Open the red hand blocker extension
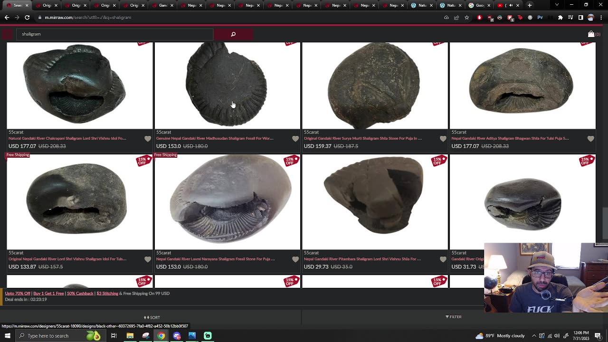The image size is (608, 342). click(x=479, y=18)
